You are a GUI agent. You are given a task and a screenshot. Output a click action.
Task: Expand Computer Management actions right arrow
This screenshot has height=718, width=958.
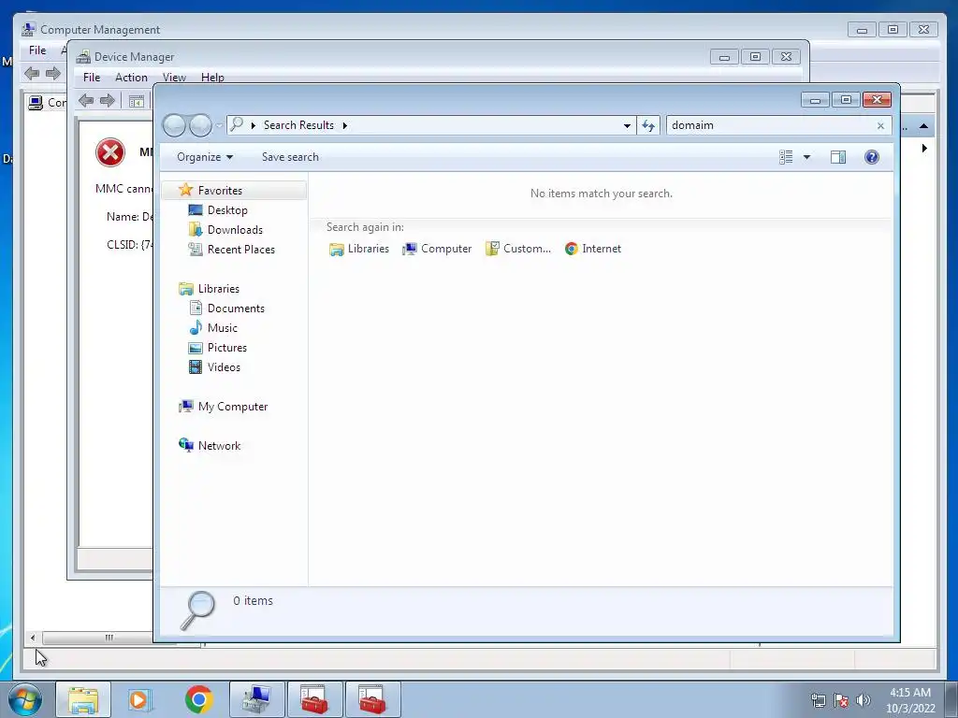(924, 149)
